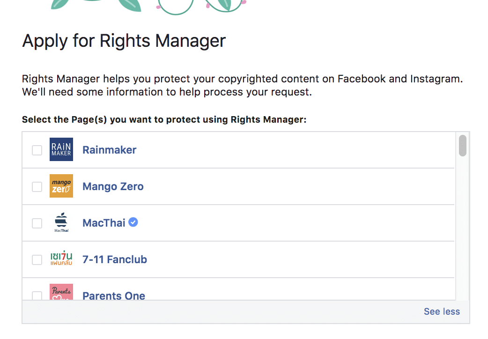The image size is (488, 339).
Task: Click the Mango Zero list row
Action: pos(258,186)
